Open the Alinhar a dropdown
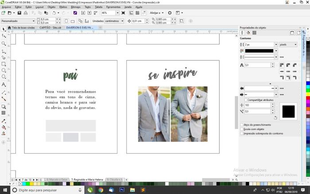The image size is (310, 194). [157, 13]
